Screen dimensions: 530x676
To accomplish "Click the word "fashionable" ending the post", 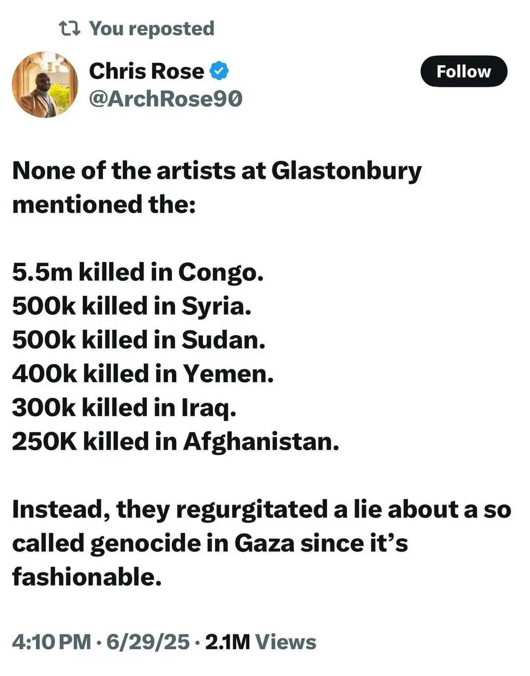I will [86, 577].
